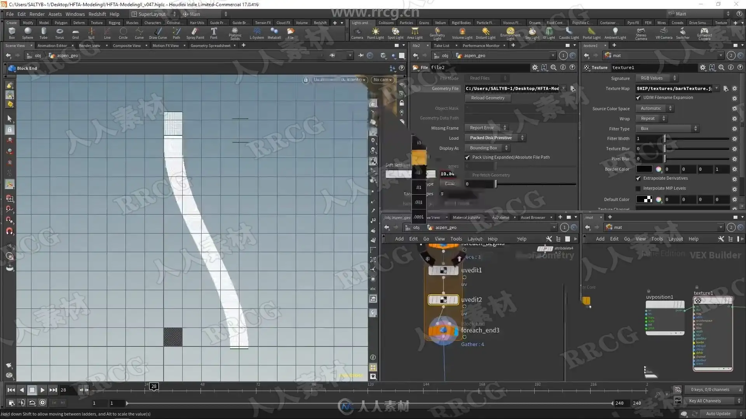
Task: Toggle Extrapolate Derivatives checkbox
Action: click(x=638, y=178)
